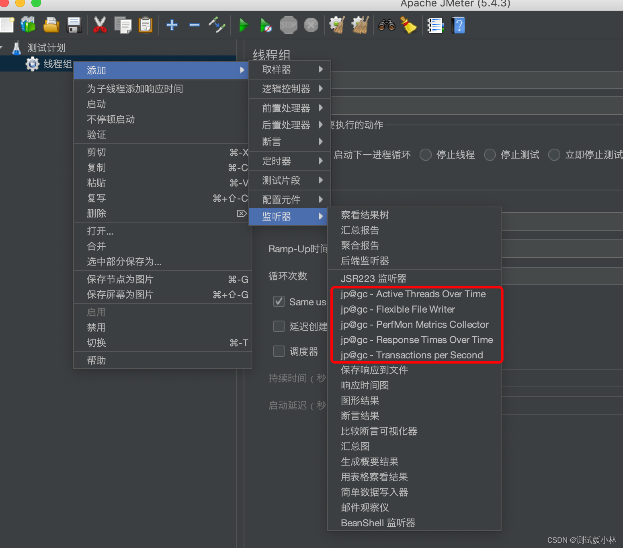Click the Toggle enable/disable icon
This screenshot has height=548, width=623.
(x=217, y=25)
